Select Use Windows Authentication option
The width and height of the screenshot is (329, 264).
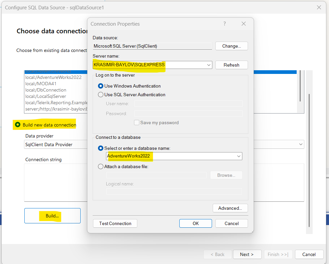[101, 86]
